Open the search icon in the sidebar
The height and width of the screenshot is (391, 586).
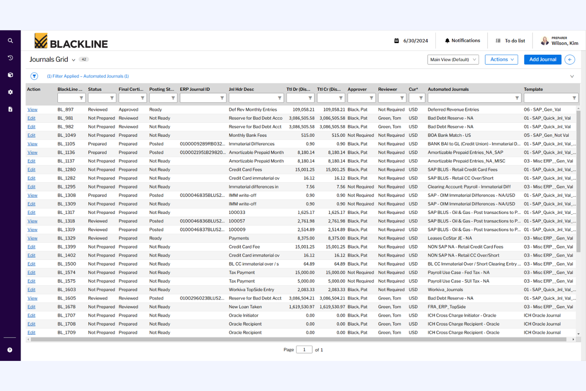click(10, 40)
